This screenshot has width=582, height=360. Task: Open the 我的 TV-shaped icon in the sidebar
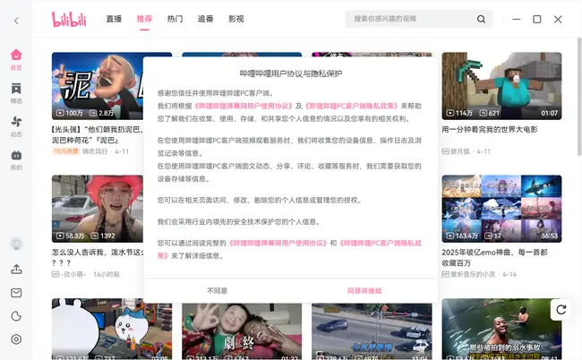click(16, 160)
